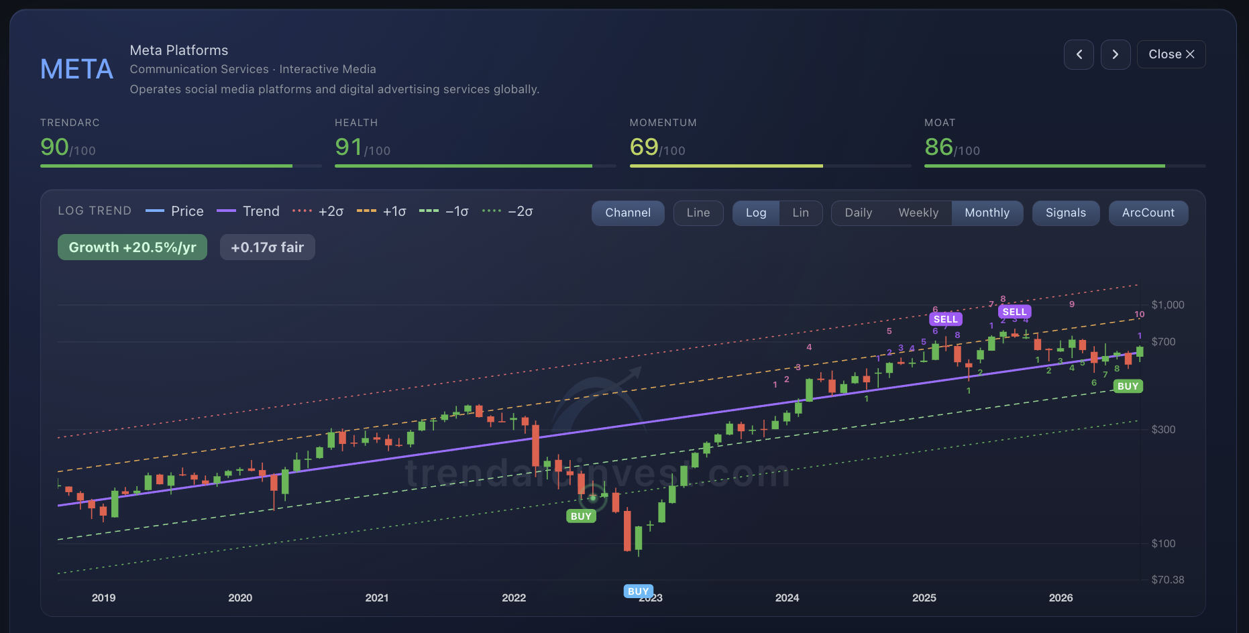Click the $1,000 price axis label
The image size is (1249, 633).
pos(1168,305)
